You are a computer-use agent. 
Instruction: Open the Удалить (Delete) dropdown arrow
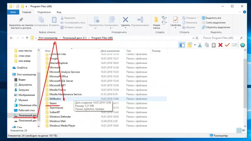(x=125, y=28)
